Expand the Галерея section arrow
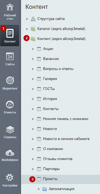The width and height of the screenshot is (100, 194). point(33,79)
